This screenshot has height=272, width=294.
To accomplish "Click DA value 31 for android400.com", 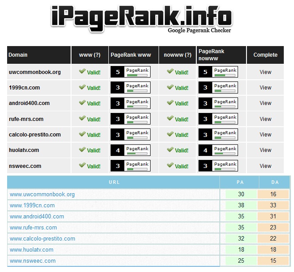I will coord(273,216).
